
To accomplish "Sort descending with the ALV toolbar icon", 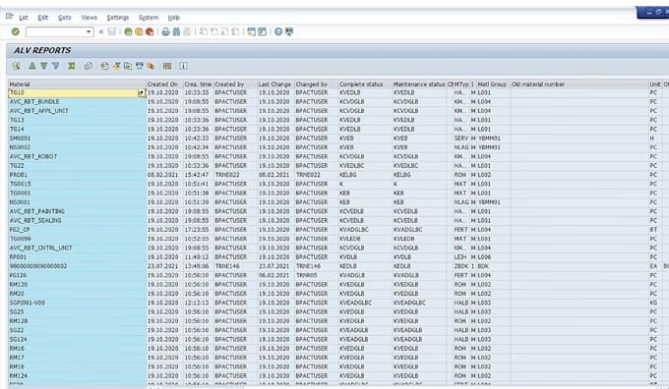I will pos(43,66).
